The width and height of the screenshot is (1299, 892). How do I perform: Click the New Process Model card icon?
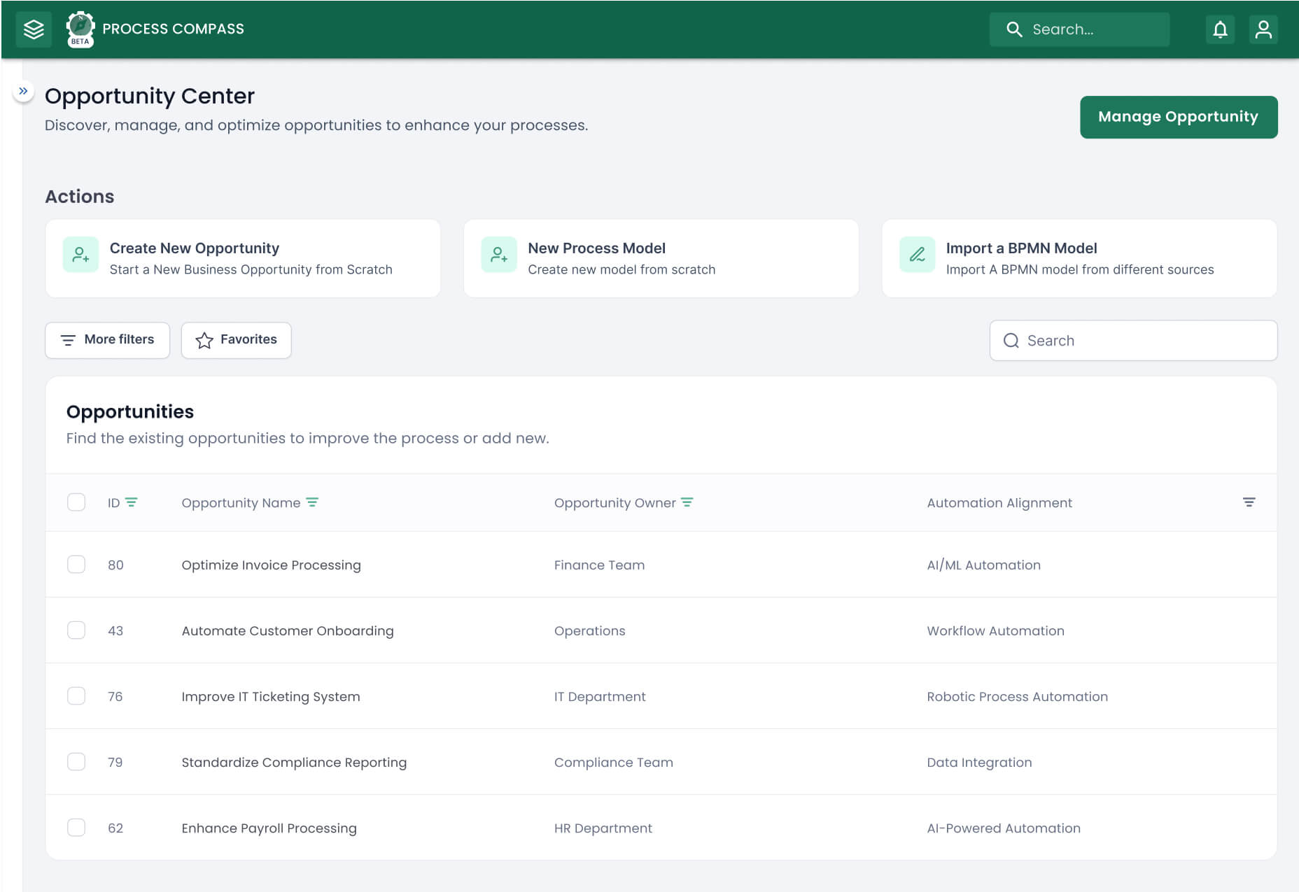(499, 255)
